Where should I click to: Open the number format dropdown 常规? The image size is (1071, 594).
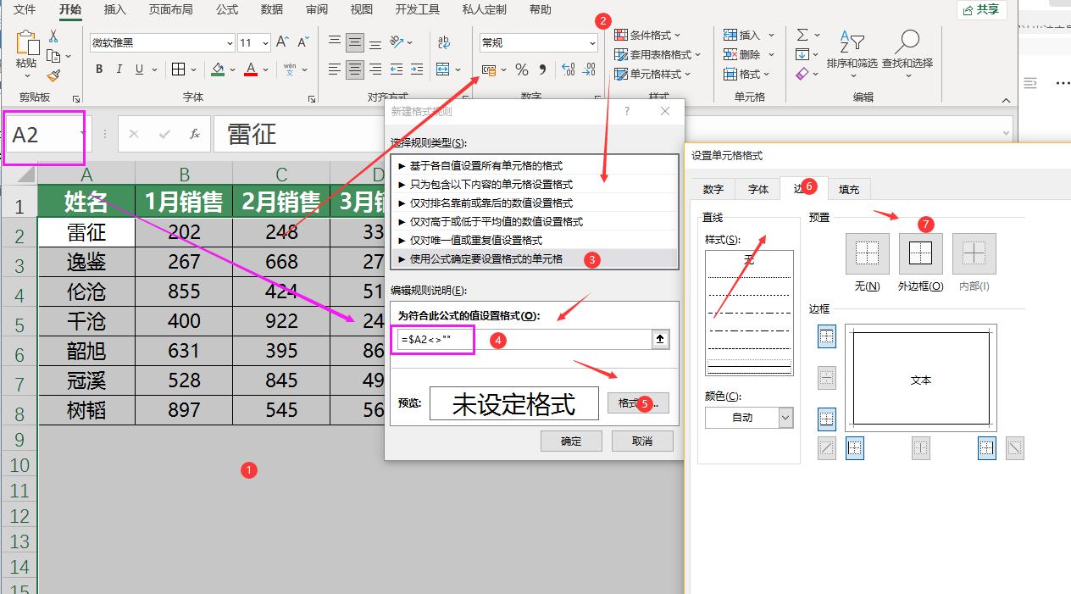(x=592, y=42)
